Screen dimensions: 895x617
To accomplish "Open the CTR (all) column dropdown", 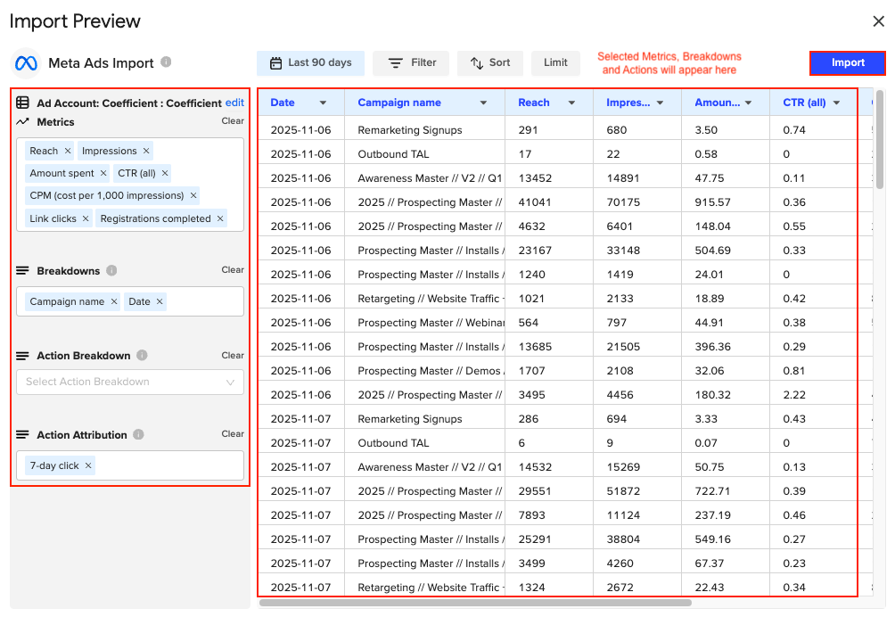I will pos(836,102).
